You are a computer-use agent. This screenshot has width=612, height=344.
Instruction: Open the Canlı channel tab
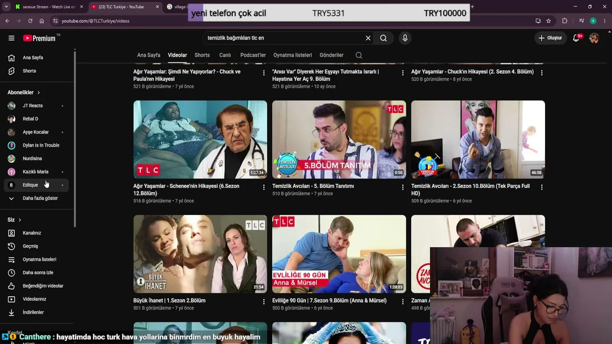(x=225, y=55)
